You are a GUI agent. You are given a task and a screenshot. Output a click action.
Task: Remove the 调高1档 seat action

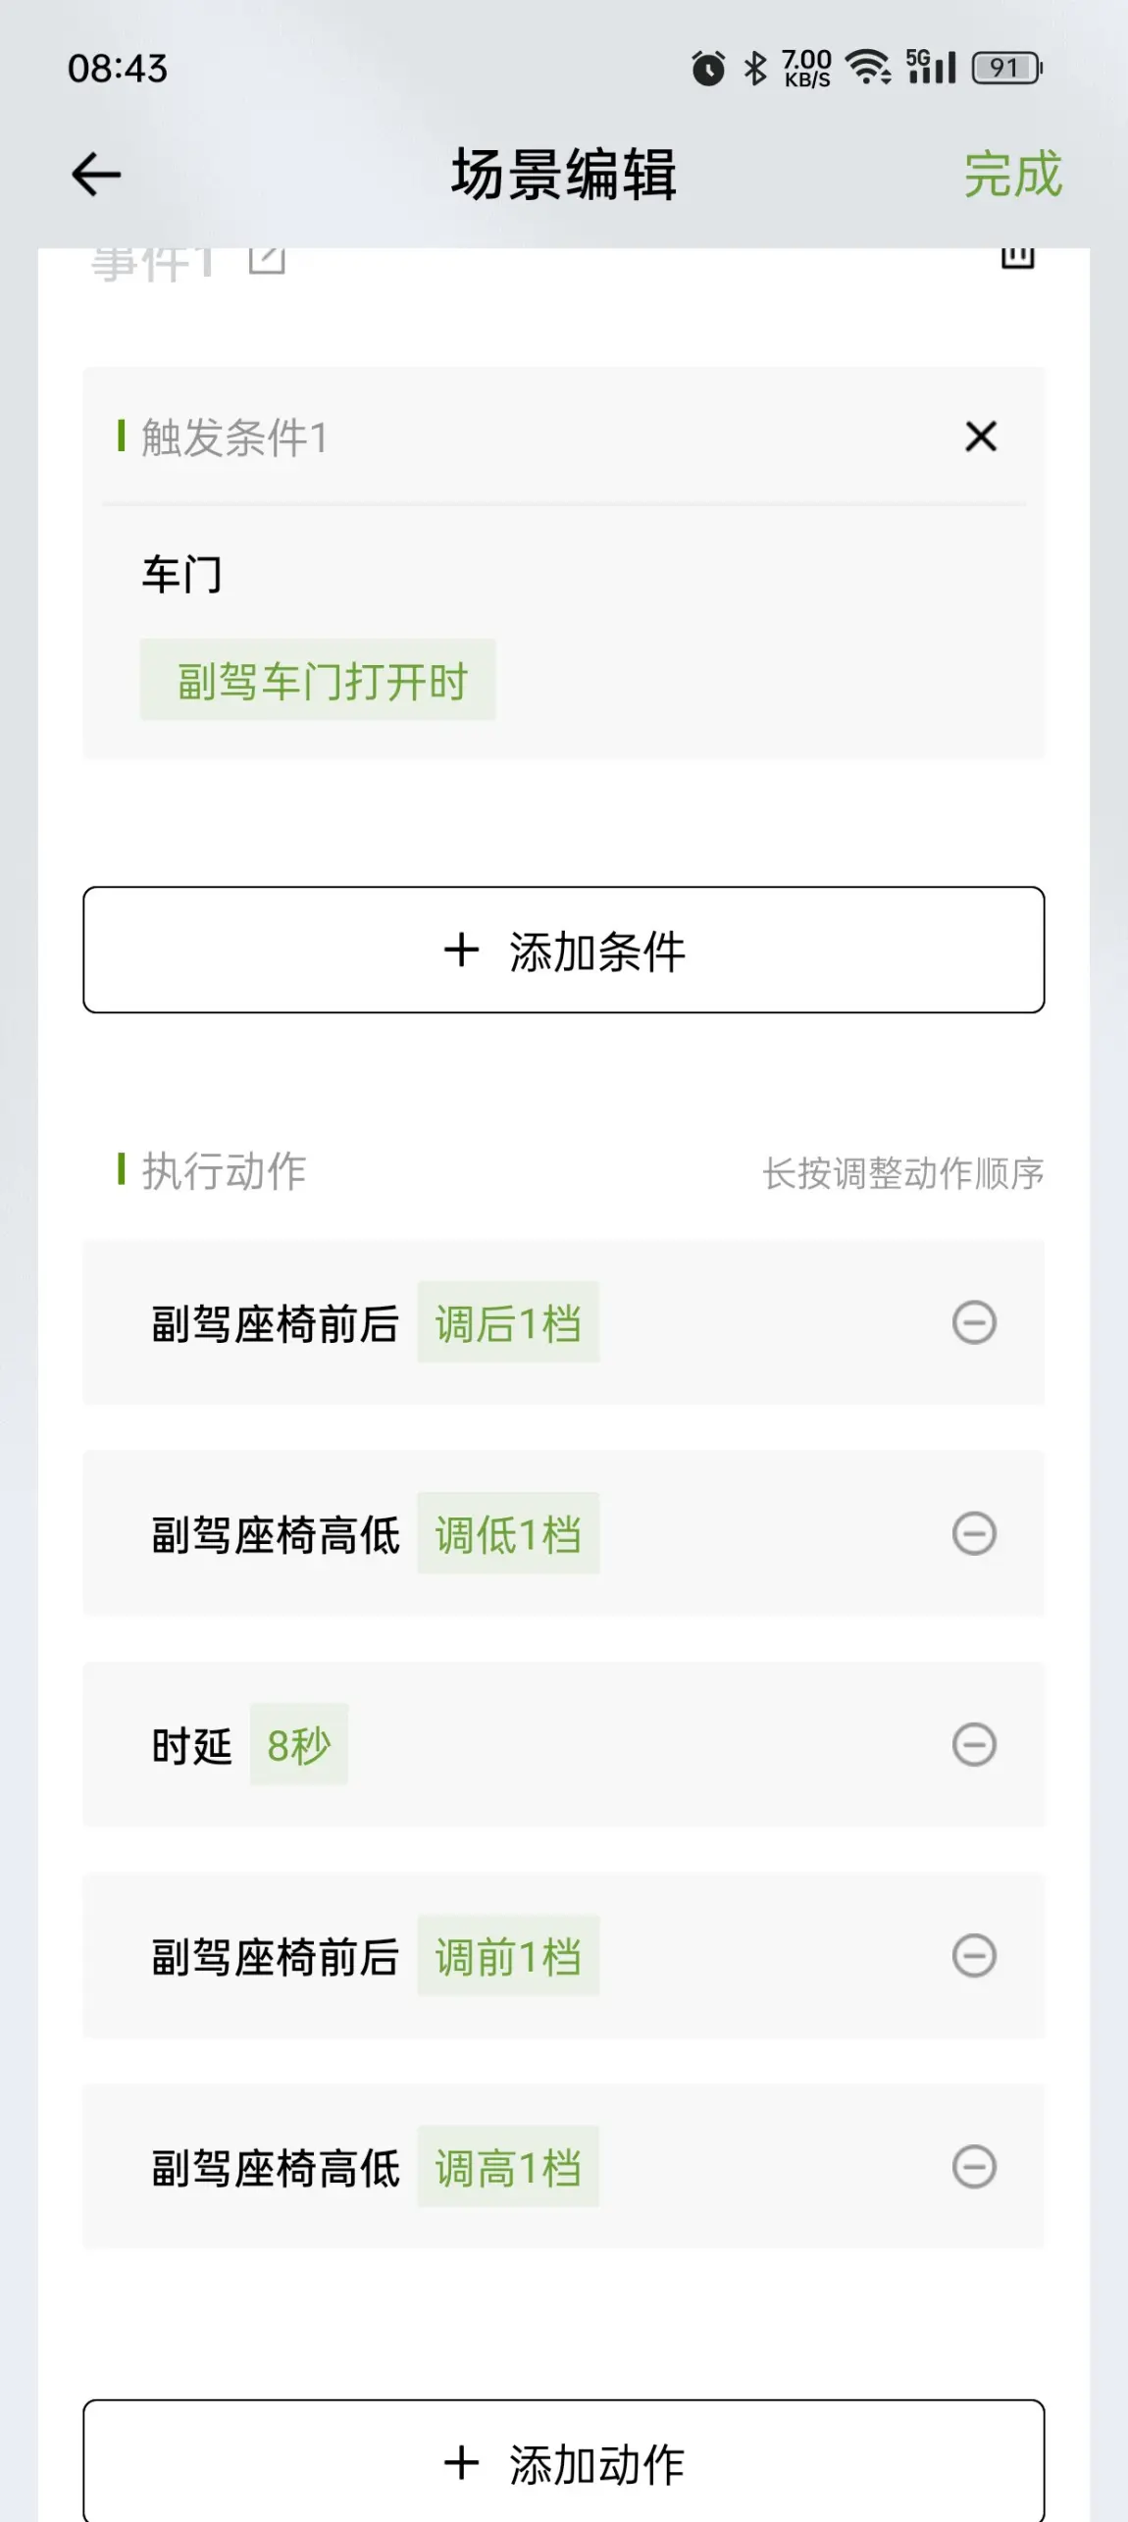pyautogui.click(x=974, y=2167)
